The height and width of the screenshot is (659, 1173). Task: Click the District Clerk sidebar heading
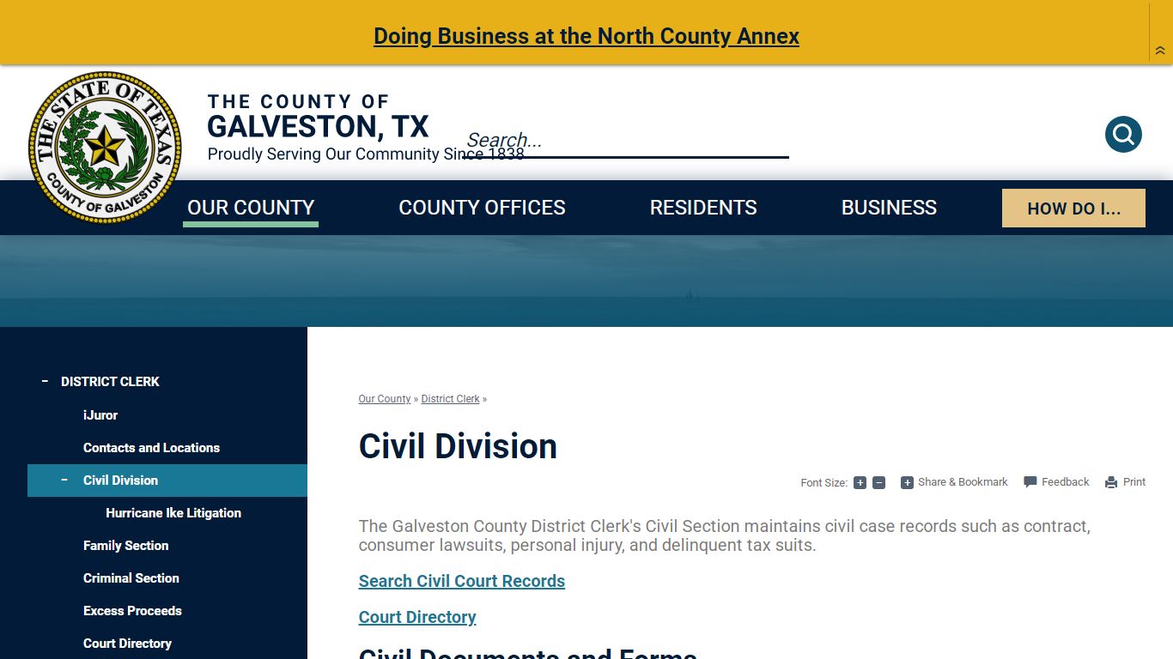pyautogui.click(x=110, y=382)
